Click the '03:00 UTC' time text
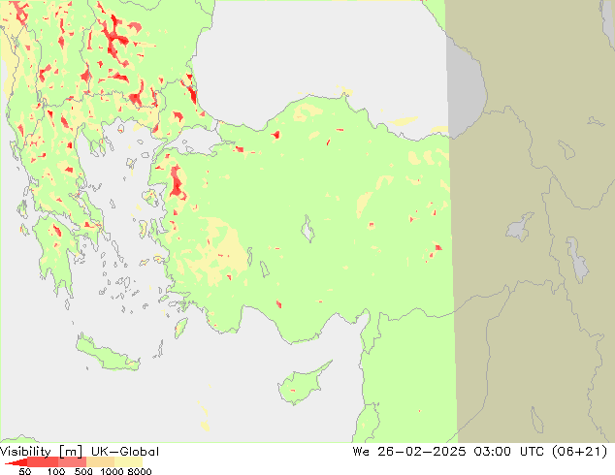Viewport: 615px width, 475px height. tap(508, 452)
